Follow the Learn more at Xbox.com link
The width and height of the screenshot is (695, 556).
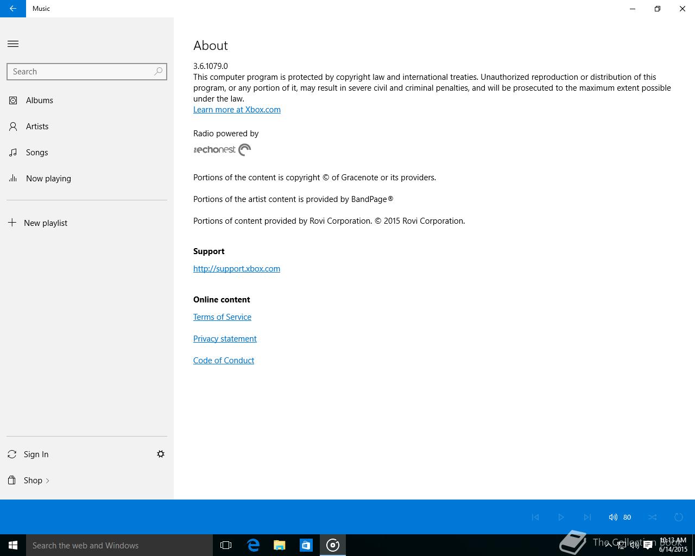click(237, 110)
